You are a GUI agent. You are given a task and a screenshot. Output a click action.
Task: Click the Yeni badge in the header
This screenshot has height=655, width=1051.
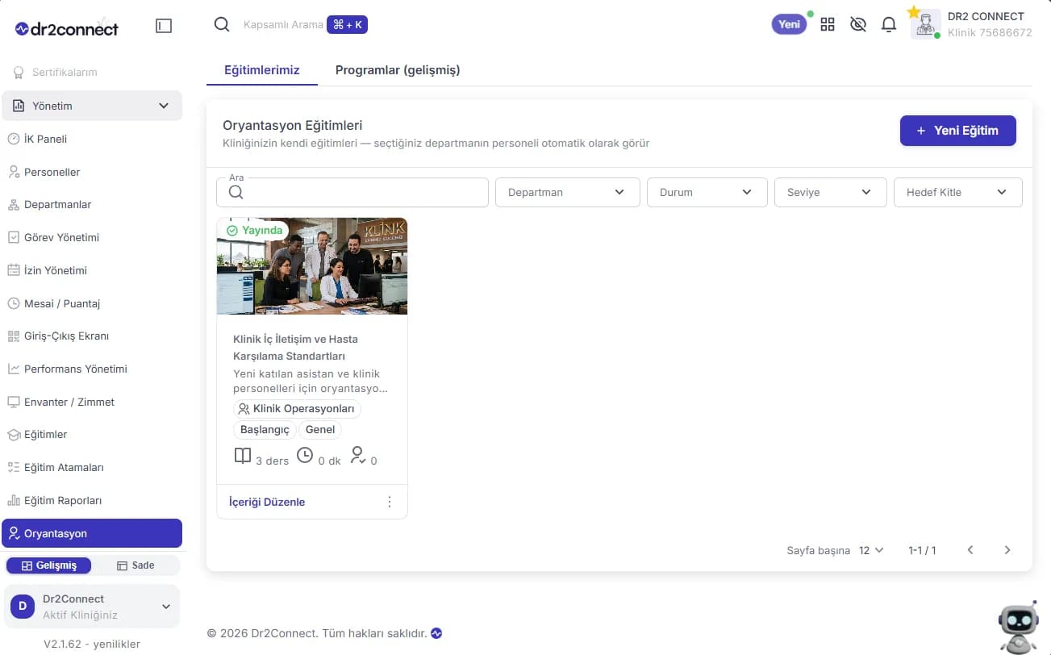[789, 24]
